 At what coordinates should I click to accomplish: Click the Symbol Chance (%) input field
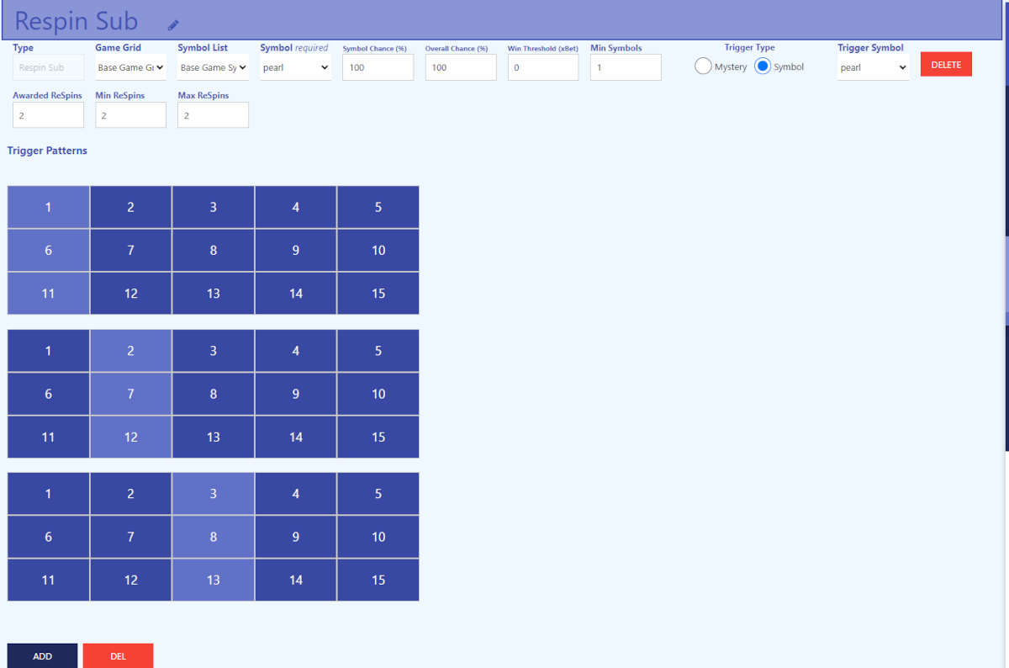click(378, 67)
